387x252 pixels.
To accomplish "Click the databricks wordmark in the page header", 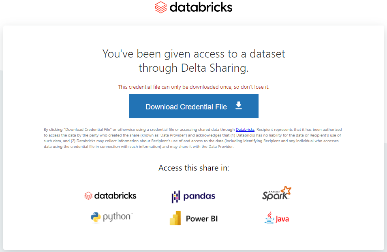I will click(x=201, y=7).
